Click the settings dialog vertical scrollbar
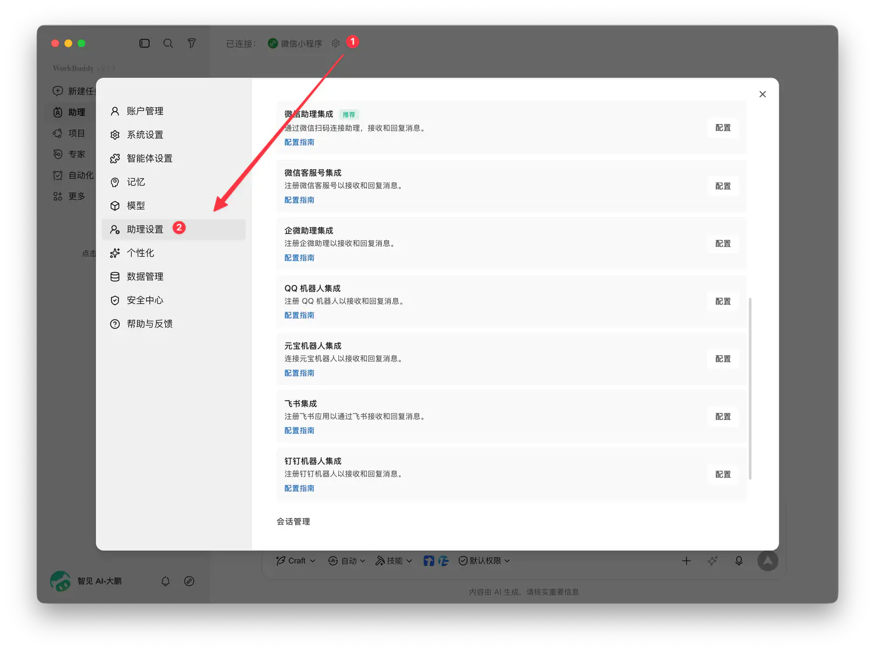Screen dimensions: 875x652 tap(750, 388)
